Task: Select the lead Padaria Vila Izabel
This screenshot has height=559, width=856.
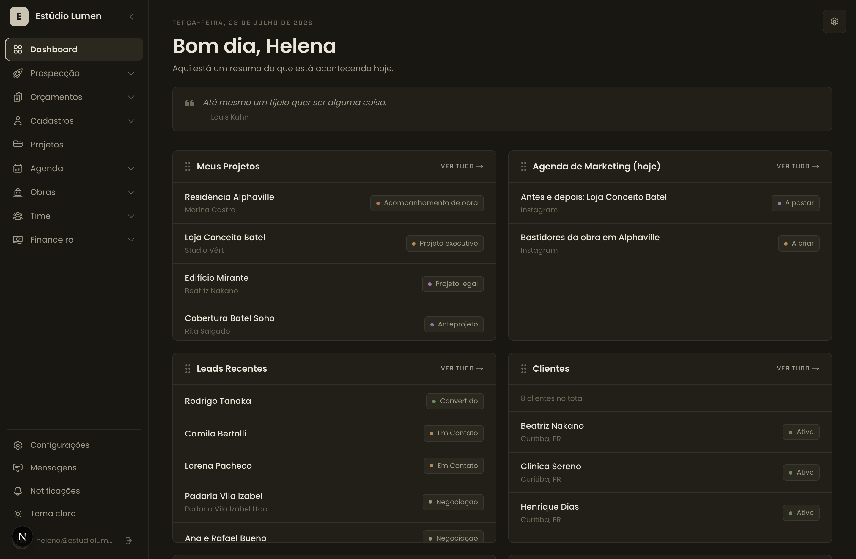Action: tap(334, 502)
